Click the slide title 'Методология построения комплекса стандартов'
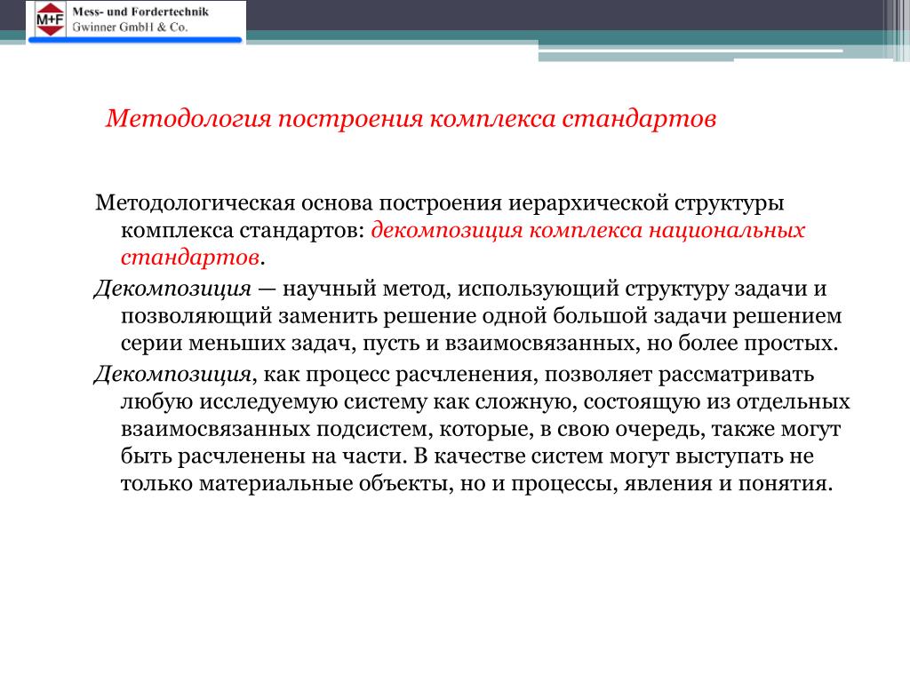The width and height of the screenshot is (910, 682). pos(411,119)
